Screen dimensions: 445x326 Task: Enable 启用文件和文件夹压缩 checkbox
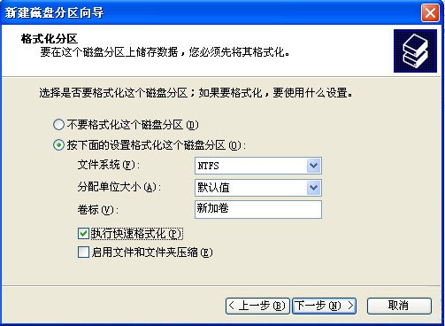click(x=83, y=252)
